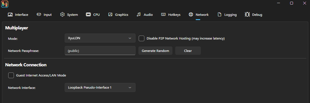Click the Generate Random button
The width and height of the screenshot is (310, 103).
click(155, 51)
